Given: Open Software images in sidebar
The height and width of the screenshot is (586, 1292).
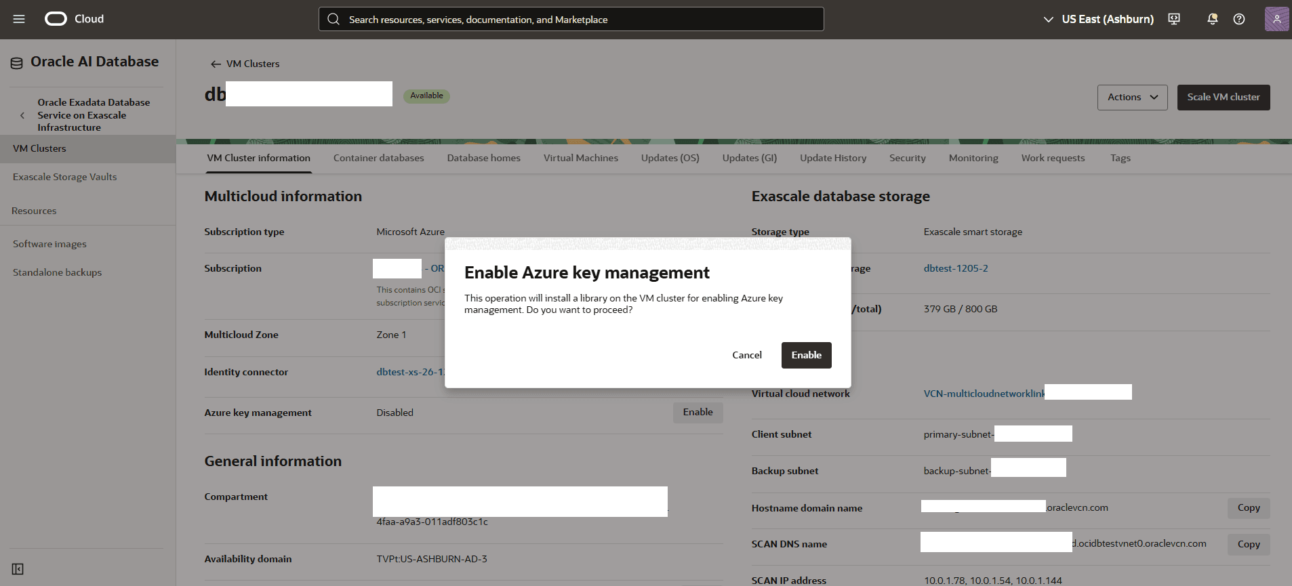Looking at the screenshot, I should click(x=49, y=244).
